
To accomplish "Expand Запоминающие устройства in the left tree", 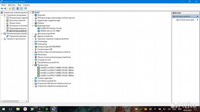I will 1,34.
